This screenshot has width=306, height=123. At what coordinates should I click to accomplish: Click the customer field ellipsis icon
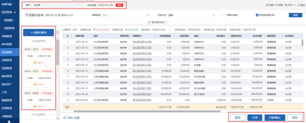(77, 5)
